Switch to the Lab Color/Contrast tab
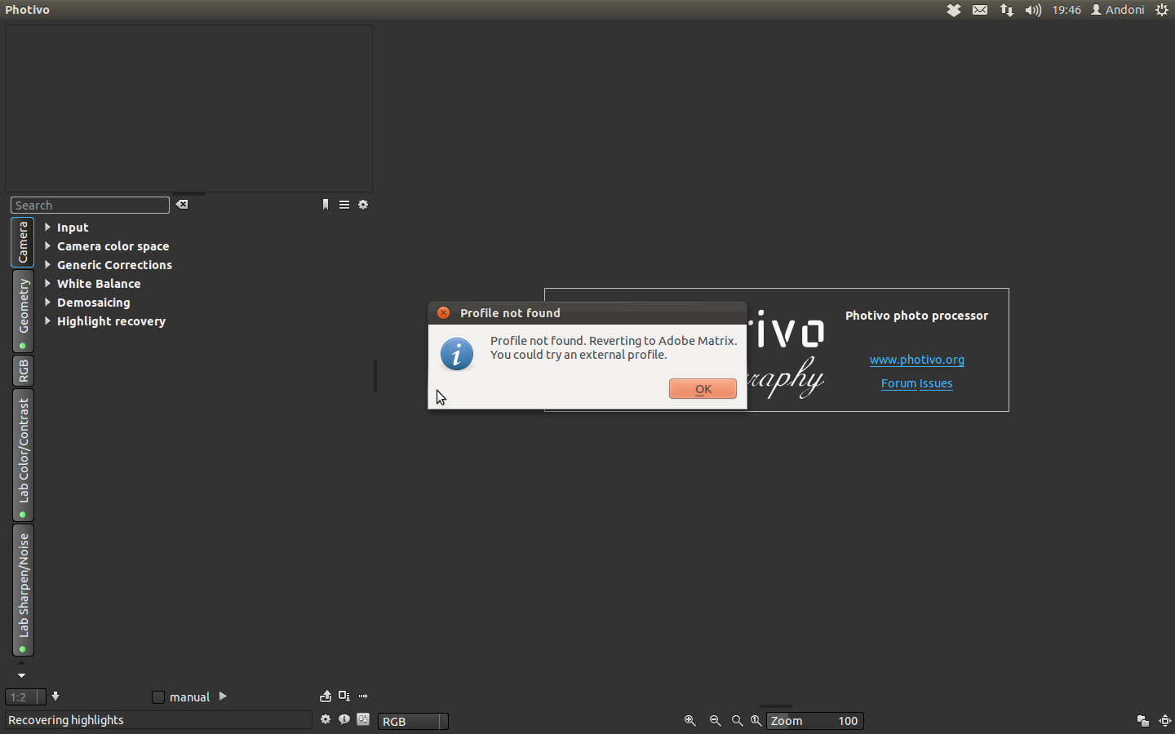The height and width of the screenshot is (734, 1175). pyautogui.click(x=23, y=455)
